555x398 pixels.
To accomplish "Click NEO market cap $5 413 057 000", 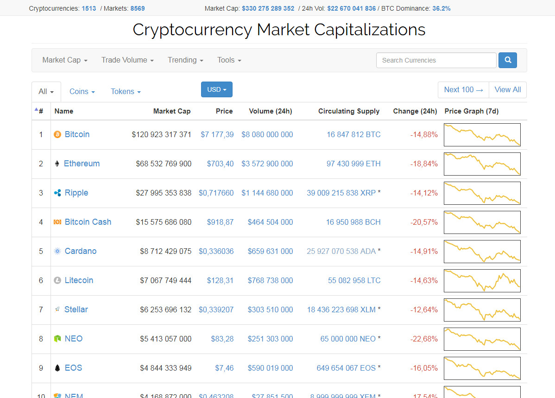I will point(166,339).
